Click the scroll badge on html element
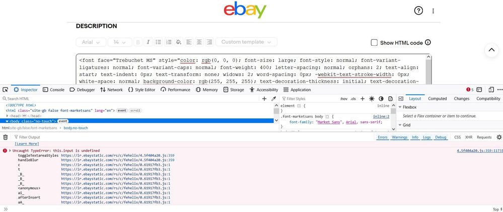Viewport: 503px width, 212px height. [135, 110]
